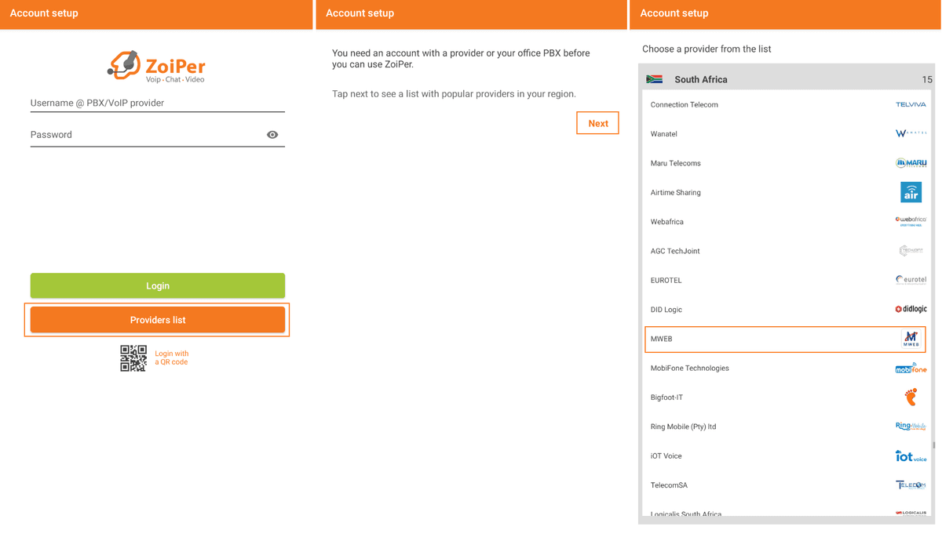
Task: Click Login with a QR code
Action: [172, 358]
